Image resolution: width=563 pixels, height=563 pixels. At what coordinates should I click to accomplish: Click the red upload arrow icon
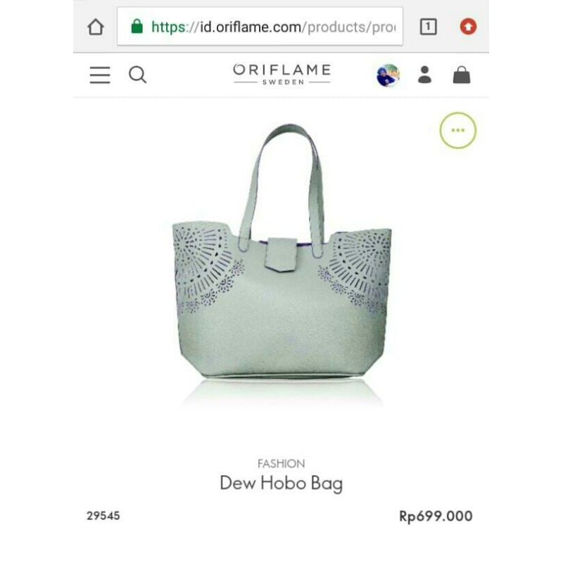pos(468,27)
